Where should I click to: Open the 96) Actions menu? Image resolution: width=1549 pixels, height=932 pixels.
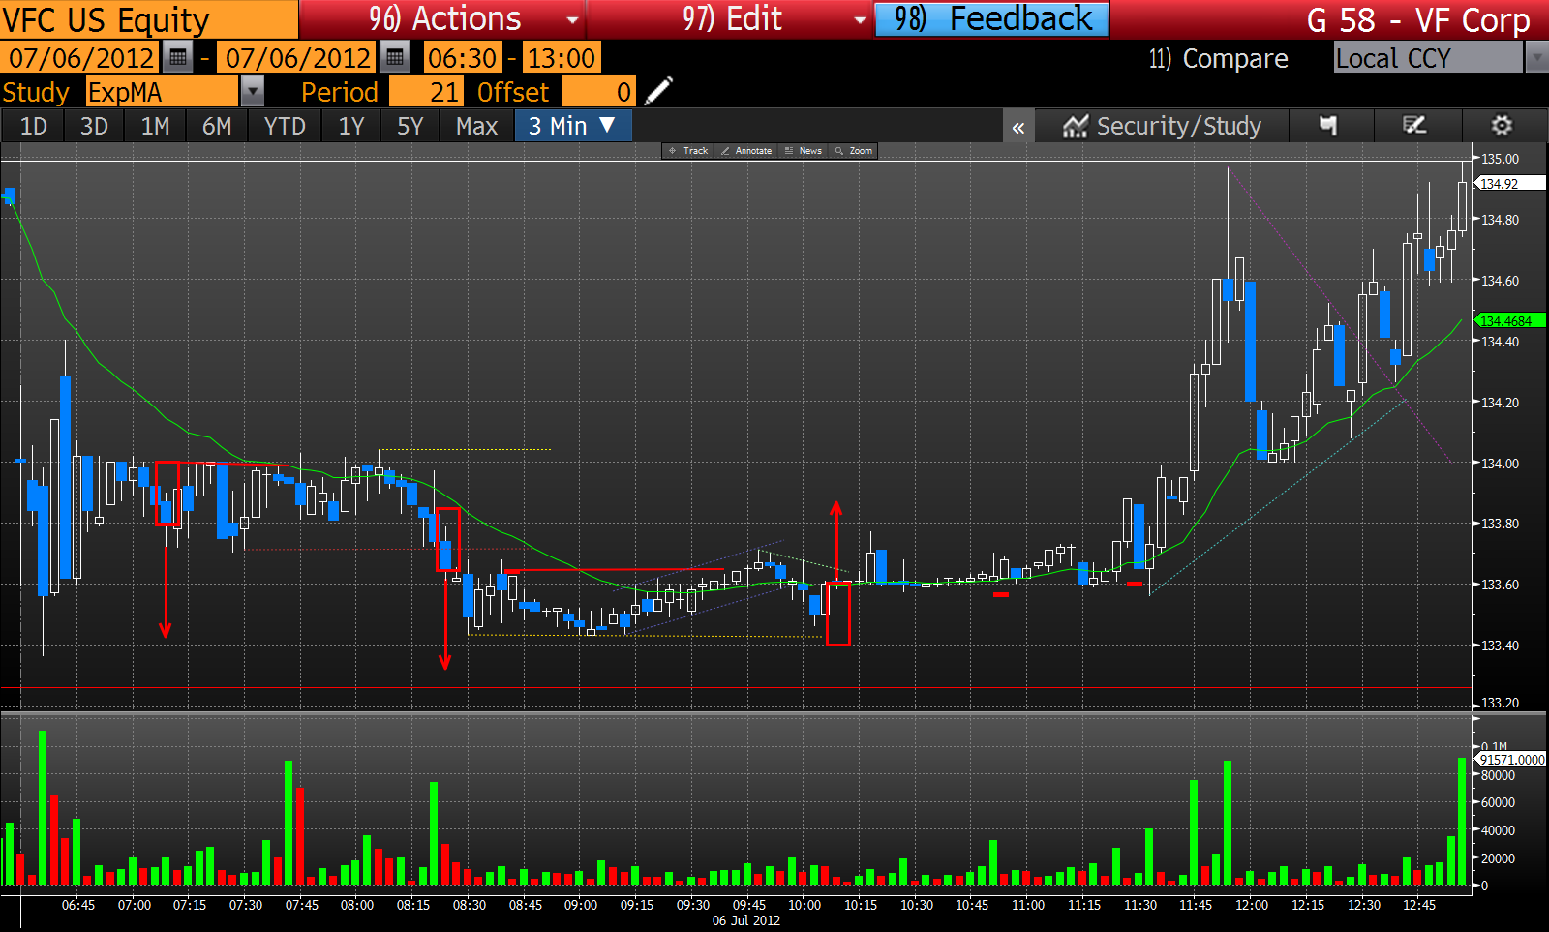pyautogui.click(x=442, y=19)
